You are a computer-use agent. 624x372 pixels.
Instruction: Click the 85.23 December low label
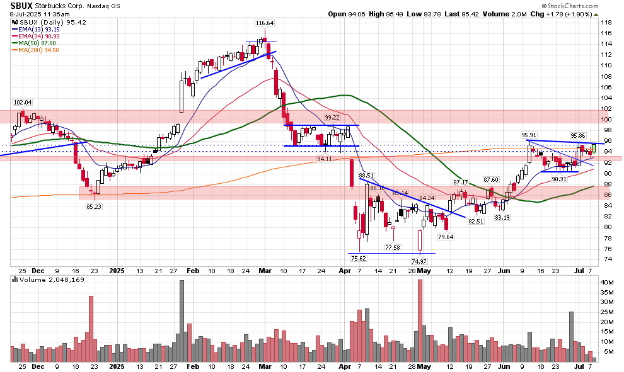click(94, 206)
